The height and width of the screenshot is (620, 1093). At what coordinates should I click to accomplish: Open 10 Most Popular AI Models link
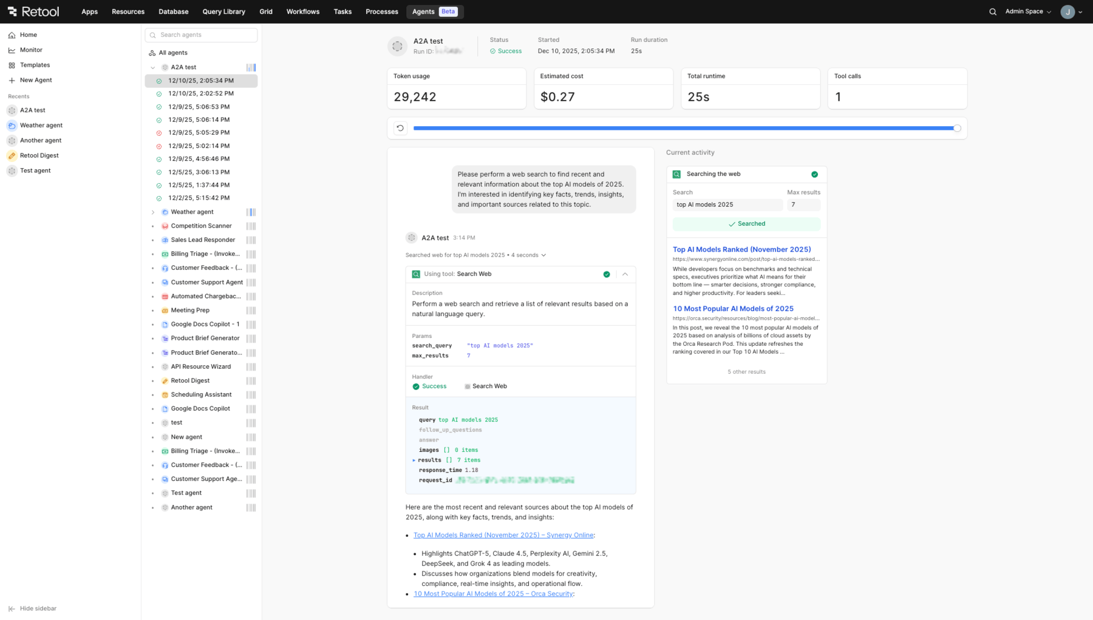click(733, 309)
